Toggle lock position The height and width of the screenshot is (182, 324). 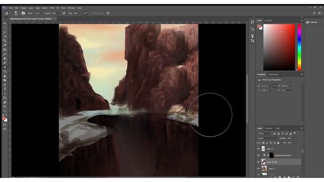pyautogui.click(x=271, y=143)
